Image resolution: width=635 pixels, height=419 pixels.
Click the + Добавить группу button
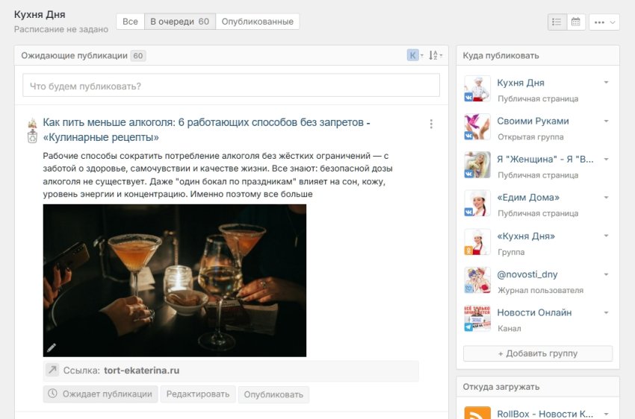(537, 353)
